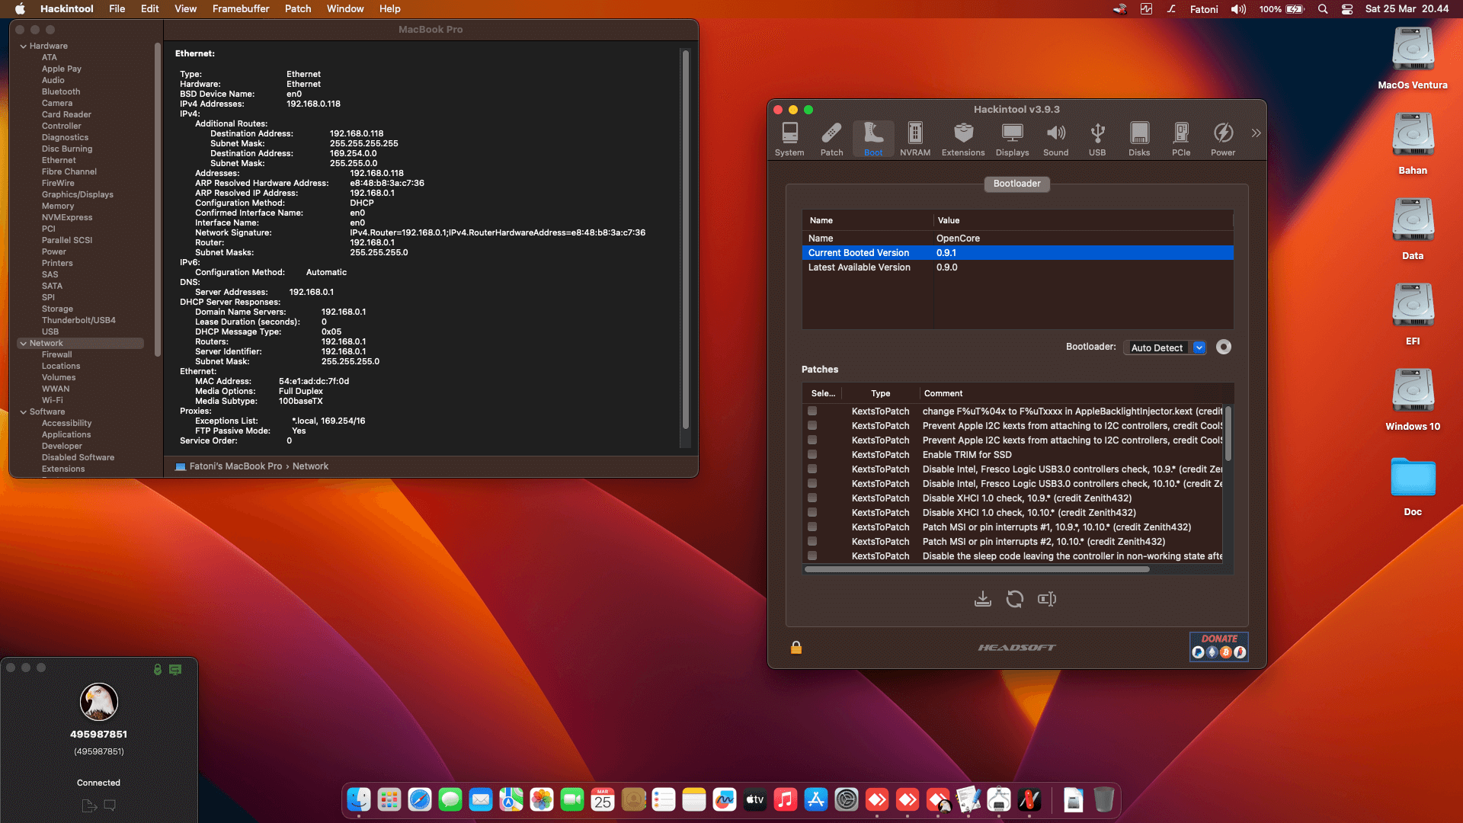Open the Help menu
Viewport: 1463px width, 823px height.
tap(390, 9)
